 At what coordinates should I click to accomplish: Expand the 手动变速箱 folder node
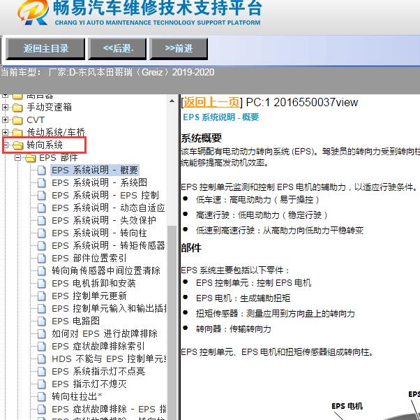[x=5, y=108]
